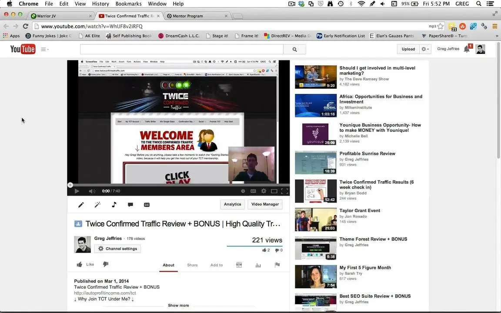Click the YouTube search magnifier button
The width and height of the screenshot is (501, 313).
(x=294, y=50)
